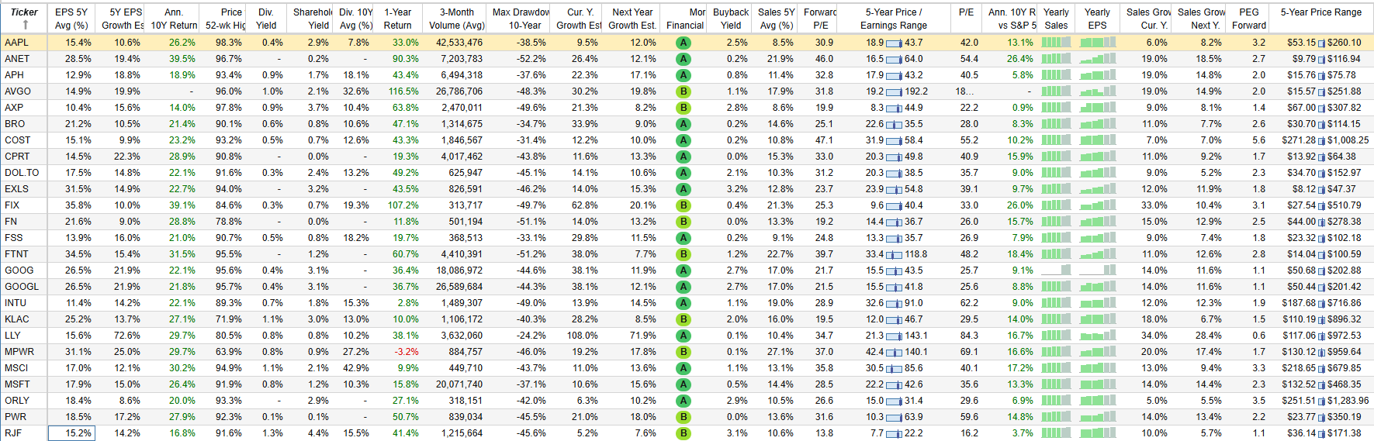
Task: Click the B financial rating badge for KLAC
Action: tap(684, 319)
